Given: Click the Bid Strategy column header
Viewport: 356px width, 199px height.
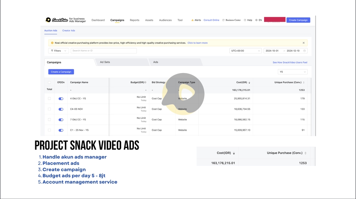Looking at the screenshot, I should [158, 82].
